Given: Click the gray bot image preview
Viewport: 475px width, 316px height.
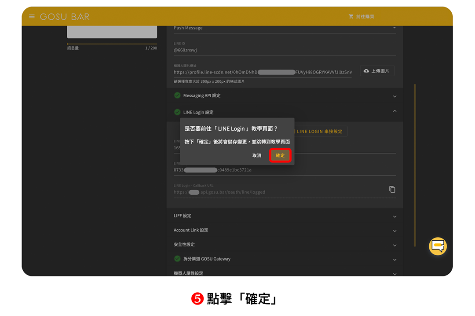Looking at the screenshot, I should point(112,32).
